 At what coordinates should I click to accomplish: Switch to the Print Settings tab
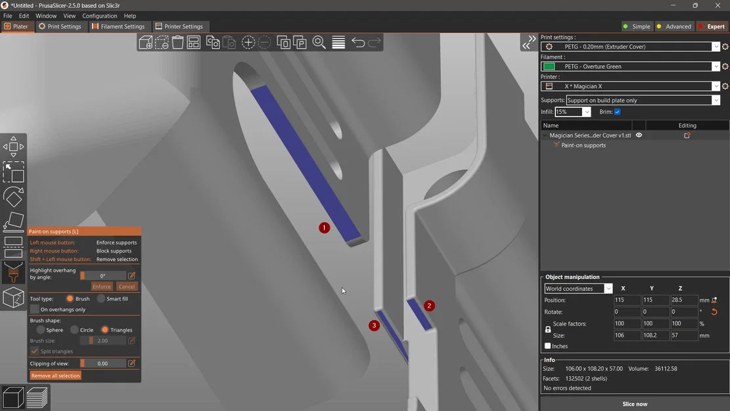point(60,26)
